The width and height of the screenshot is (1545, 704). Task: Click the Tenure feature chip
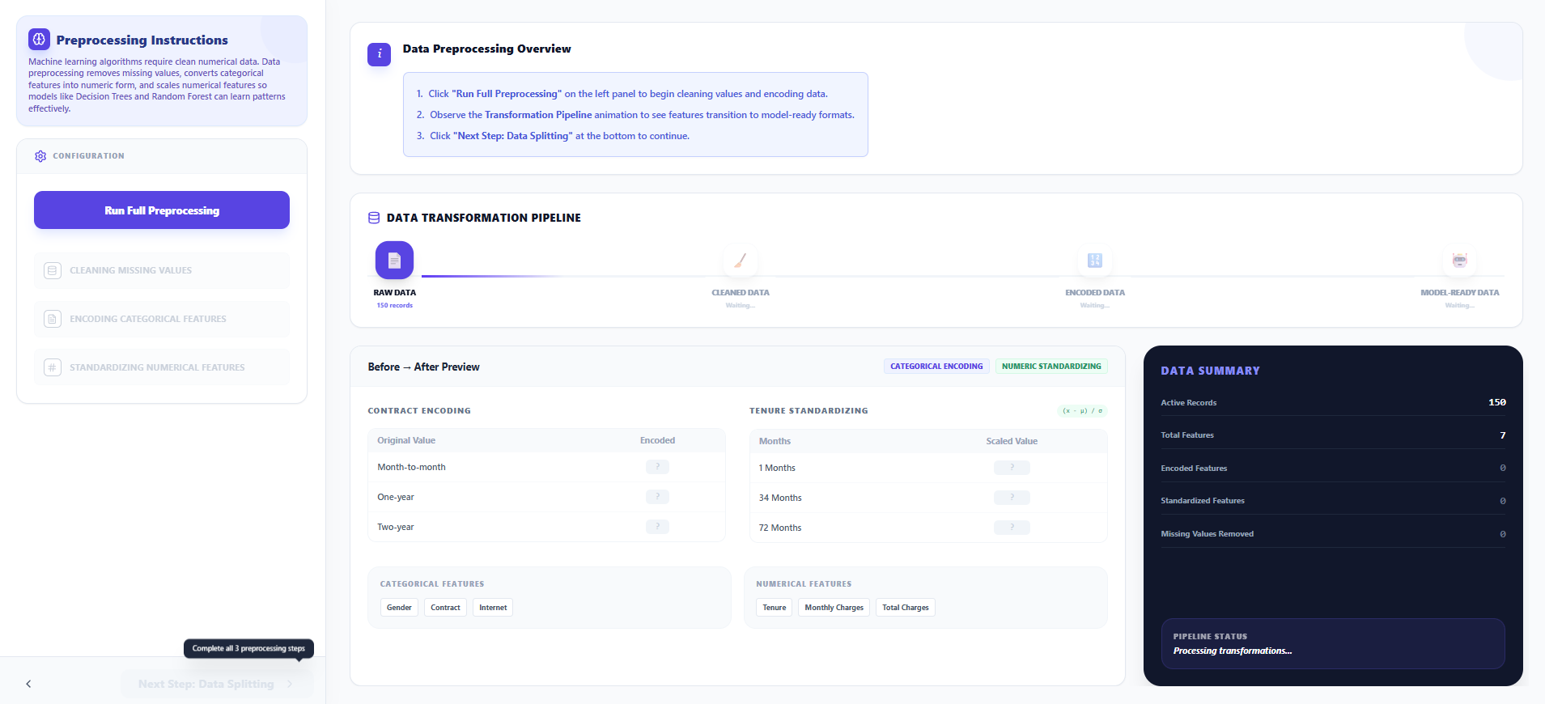pyautogui.click(x=774, y=608)
